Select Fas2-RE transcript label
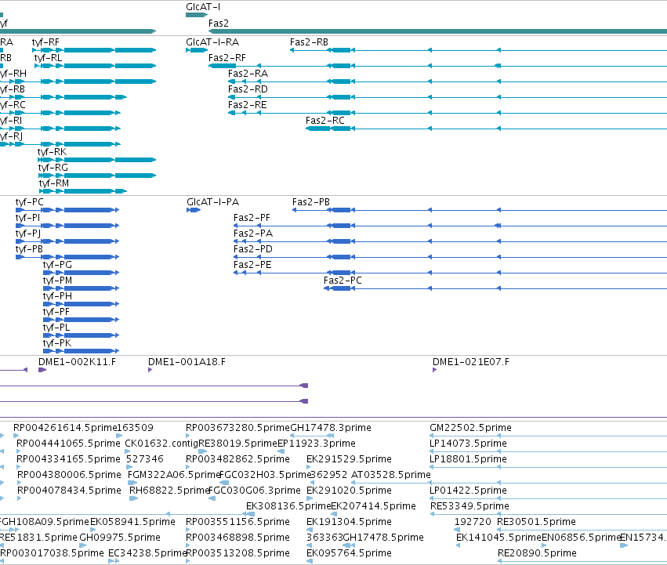 click(247, 105)
